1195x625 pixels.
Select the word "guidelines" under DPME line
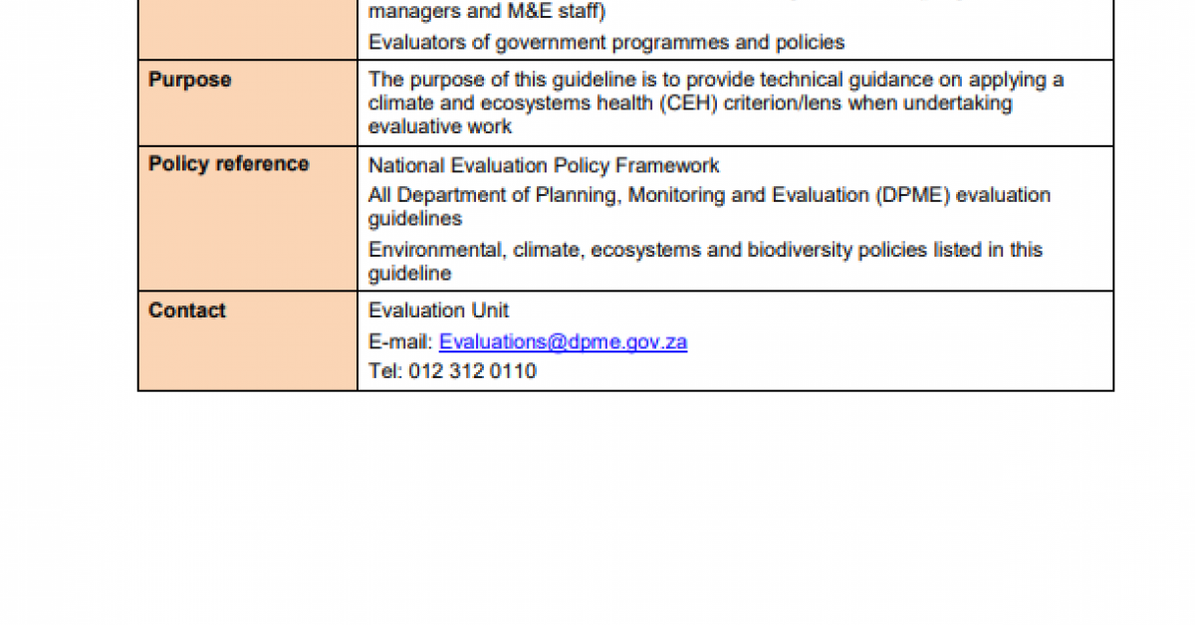coord(415,218)
